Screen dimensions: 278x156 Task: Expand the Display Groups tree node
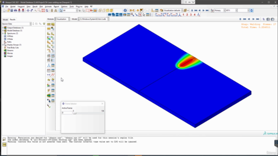(3, 45)
